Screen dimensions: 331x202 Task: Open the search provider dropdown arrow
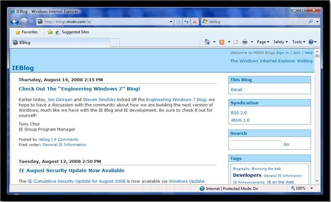pos(317,21)
